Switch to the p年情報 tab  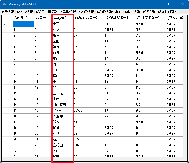tap(8, 12)
